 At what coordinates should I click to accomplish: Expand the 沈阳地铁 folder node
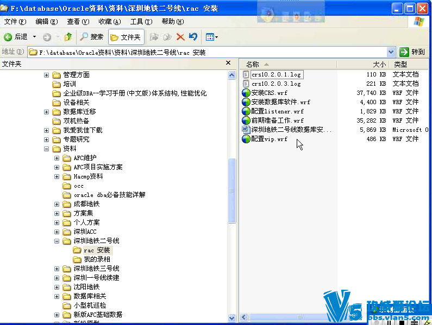click(57, 288)
